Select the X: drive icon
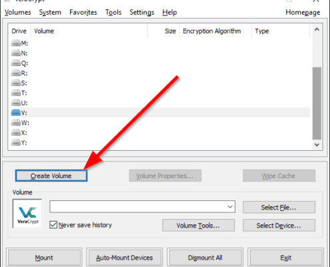330x267 pixels. (15, 132)
